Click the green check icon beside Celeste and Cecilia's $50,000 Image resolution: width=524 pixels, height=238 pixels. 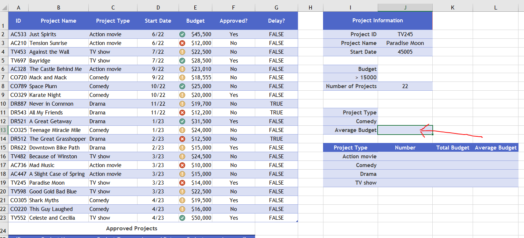pyautogui.click(x=182, y=218)
